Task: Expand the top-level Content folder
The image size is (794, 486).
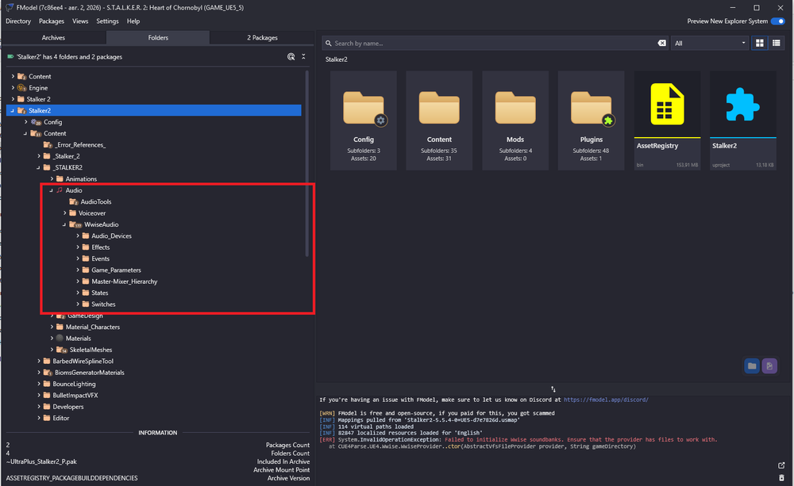Action: point(13,76)
